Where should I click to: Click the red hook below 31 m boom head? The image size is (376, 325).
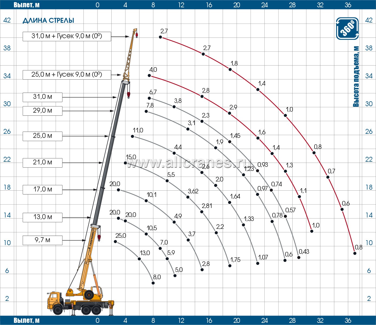click(128, 95)
